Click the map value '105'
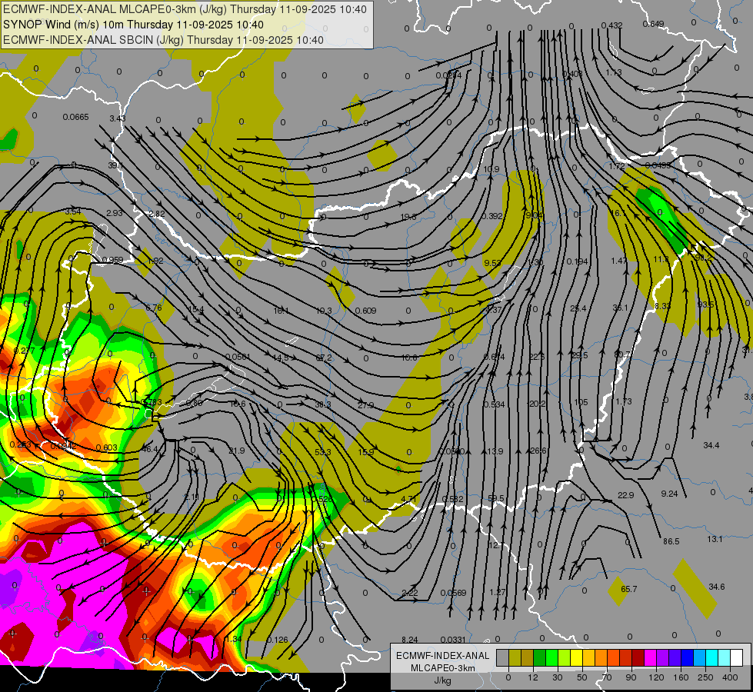Image resolution: width=753 pixels, height=692 pixels. [x=581, y=402]
